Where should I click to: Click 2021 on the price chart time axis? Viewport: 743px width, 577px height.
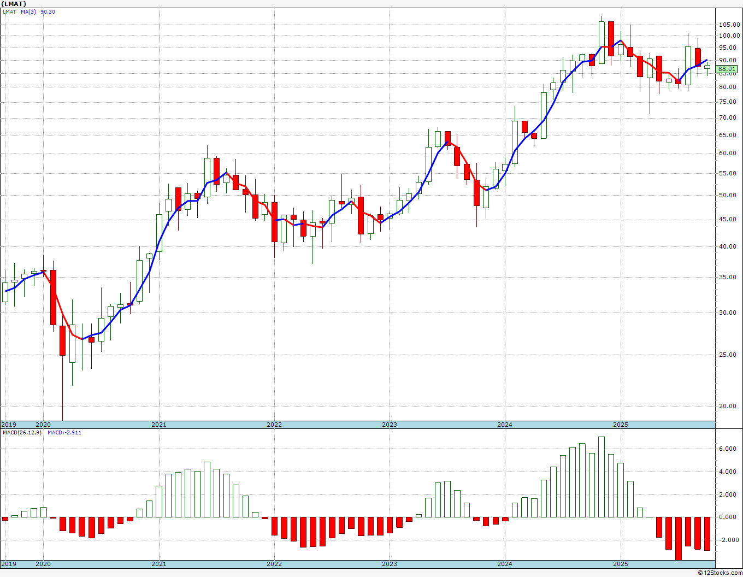[x=159, y=425]
